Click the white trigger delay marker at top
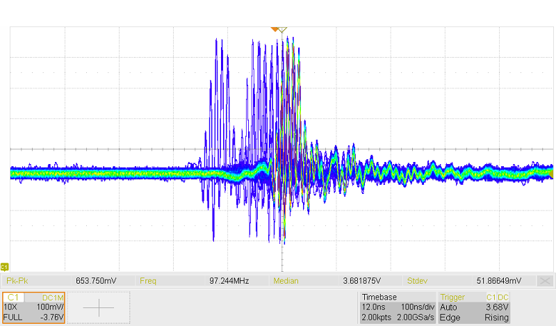 283,28
